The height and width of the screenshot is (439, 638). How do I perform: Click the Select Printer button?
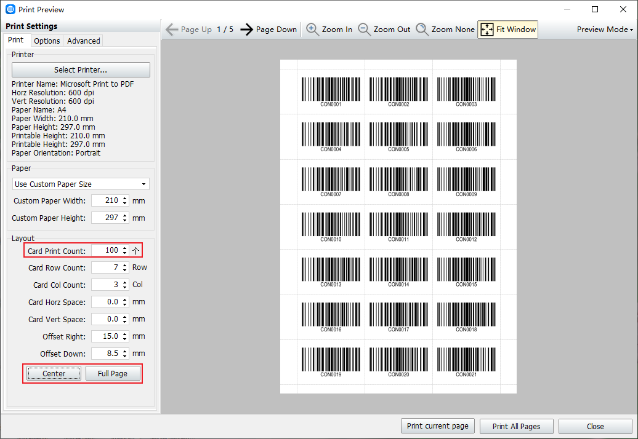pyautogui.click(x=81, y=70)
